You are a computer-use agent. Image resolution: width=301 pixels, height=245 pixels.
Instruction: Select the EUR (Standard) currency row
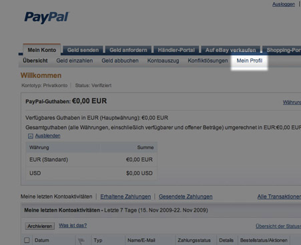[91, 160]
